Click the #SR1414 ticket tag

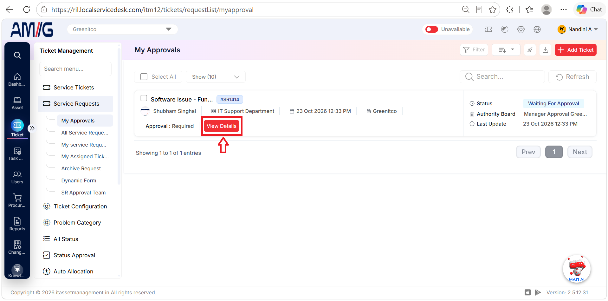click(x=230, y=99)
